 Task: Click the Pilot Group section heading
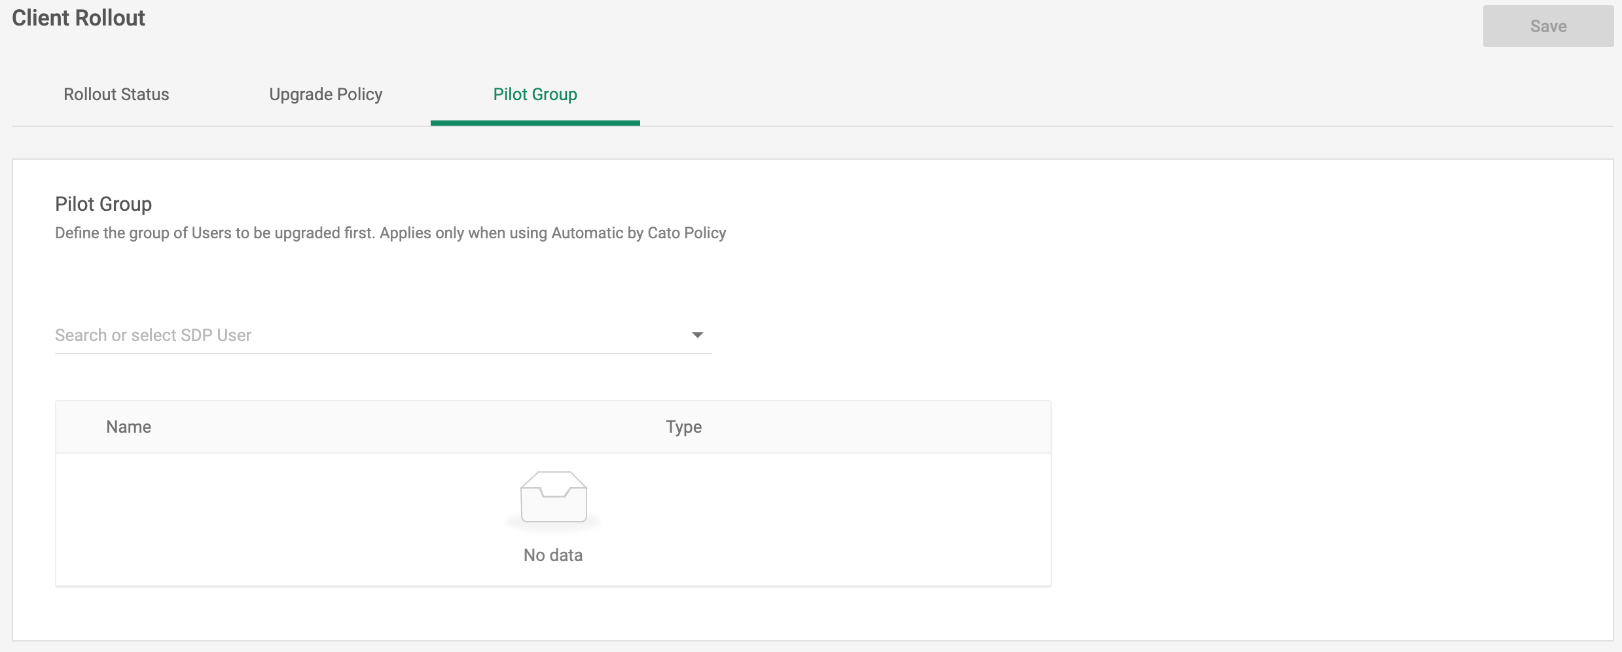pos(103,204)
